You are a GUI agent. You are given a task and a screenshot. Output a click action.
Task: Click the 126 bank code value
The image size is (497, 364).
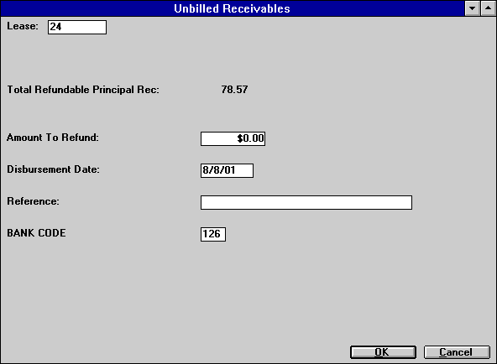pos(212,234)
